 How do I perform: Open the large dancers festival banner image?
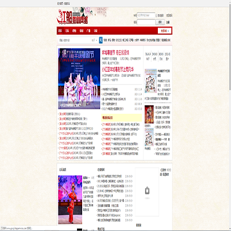click(79, 78)
